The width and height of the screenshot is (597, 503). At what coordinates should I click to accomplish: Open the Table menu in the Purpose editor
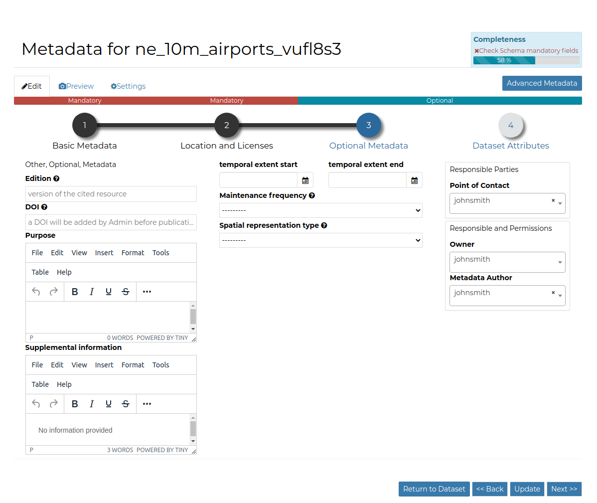pos(40,272)
